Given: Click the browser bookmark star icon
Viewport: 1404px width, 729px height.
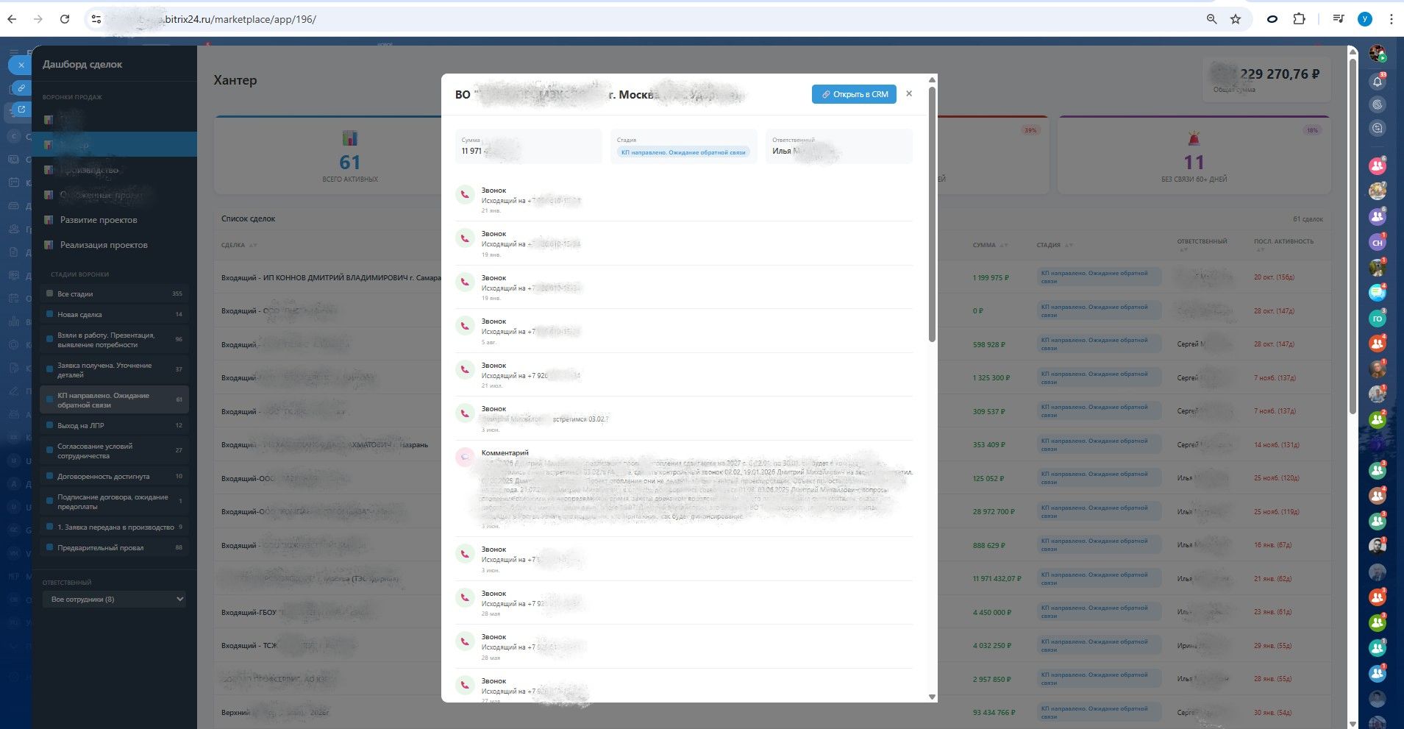Looking at the screenshot, I should 1236,19.
